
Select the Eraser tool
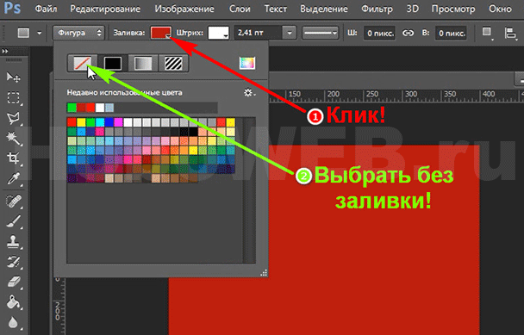click(x=14, y=282)
